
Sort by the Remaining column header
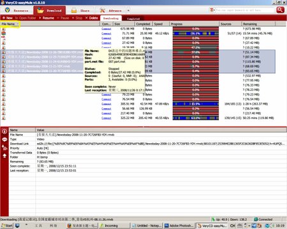click(x=258, y=24)
